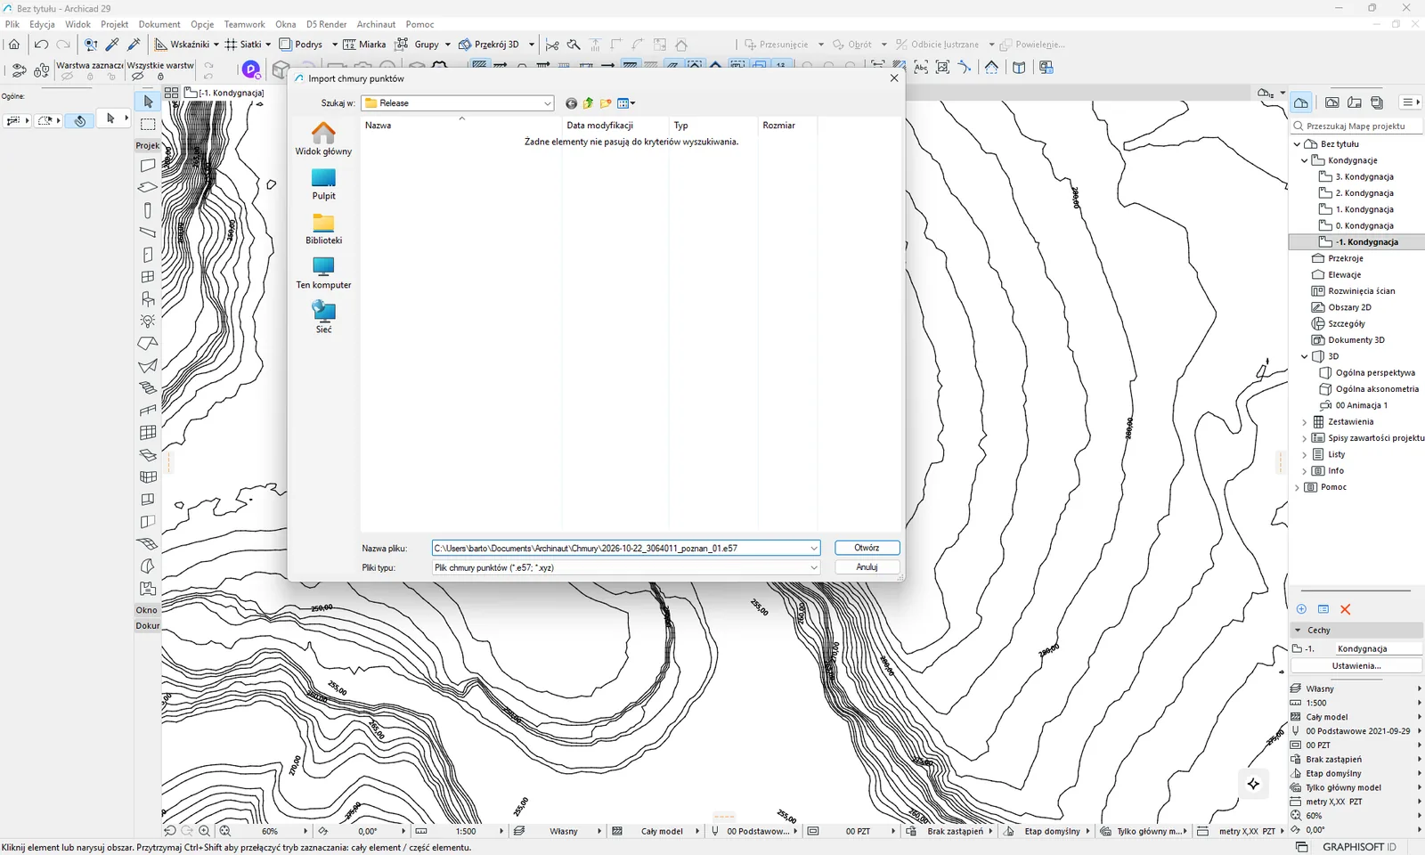Image resolution: width=1425 pixels, height=855 pixels.
Task: Activate the eyedropper pick-up parameters tool
Action: (112, 45)
